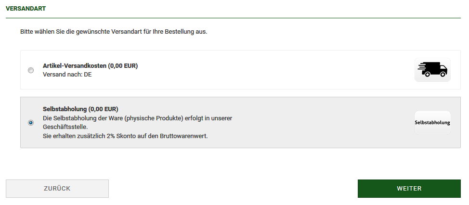The width and height of the screenshot is (469, 205).
Task: Click the Artikel-Versandkosten (0,00 EUR) label
Action: coord(91,66)
